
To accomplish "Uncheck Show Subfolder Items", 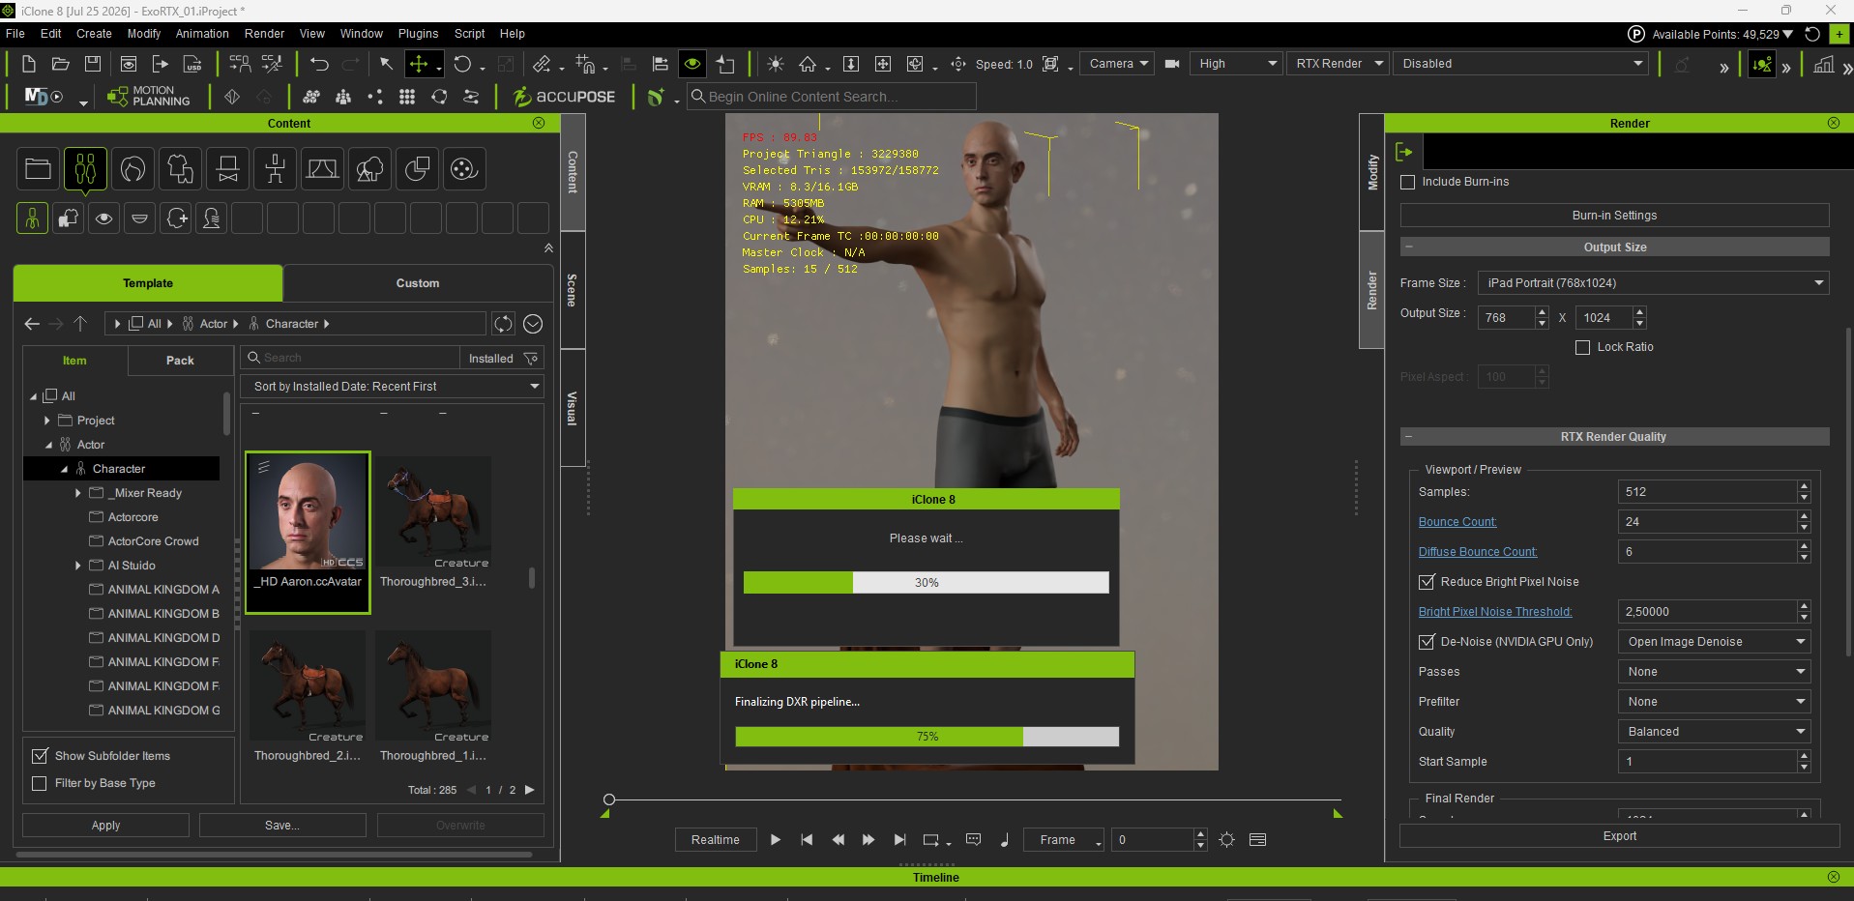I will pos(40,756).
